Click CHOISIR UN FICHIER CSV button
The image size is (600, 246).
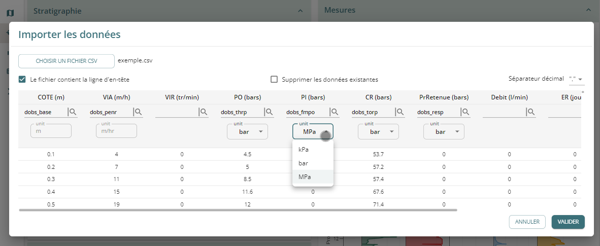pyautogui.click(x=66, y=61)
